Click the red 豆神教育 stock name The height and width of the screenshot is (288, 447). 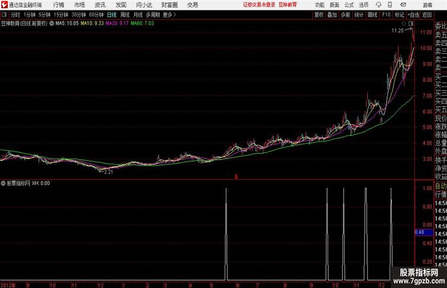pos(287,5)
